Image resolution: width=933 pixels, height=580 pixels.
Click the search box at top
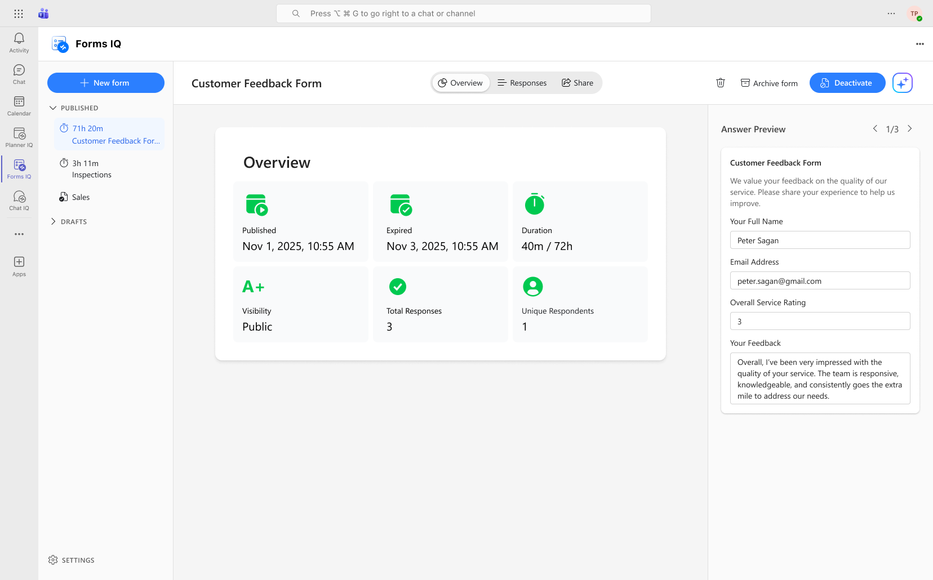pyautogui.click(x=464, y=14)
